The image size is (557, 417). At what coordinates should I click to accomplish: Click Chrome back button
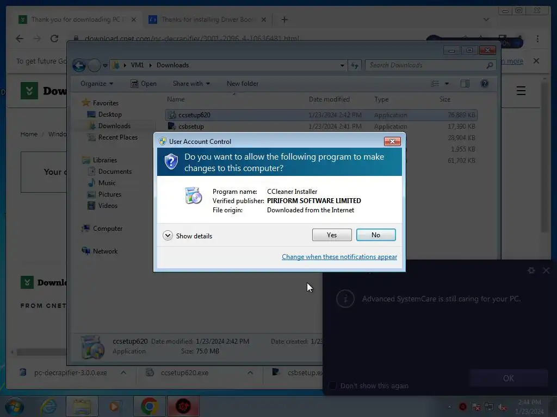[x=20, y=39]
